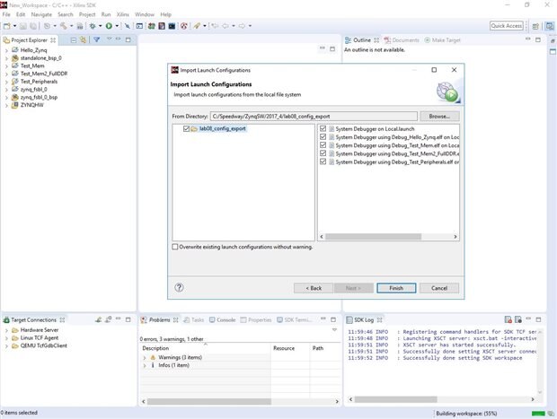Viewport: 557px width, 419px height.
Task: Uncheck System Debugger on Local.launch
Action: [323, 129]
